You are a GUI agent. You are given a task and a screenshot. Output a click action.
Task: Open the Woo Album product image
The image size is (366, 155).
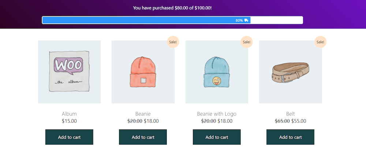tap(69, 72)
